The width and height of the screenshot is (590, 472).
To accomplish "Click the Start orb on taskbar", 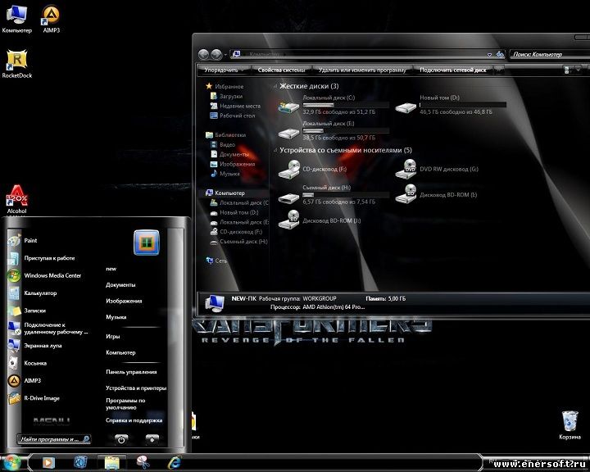I will 11,462.
